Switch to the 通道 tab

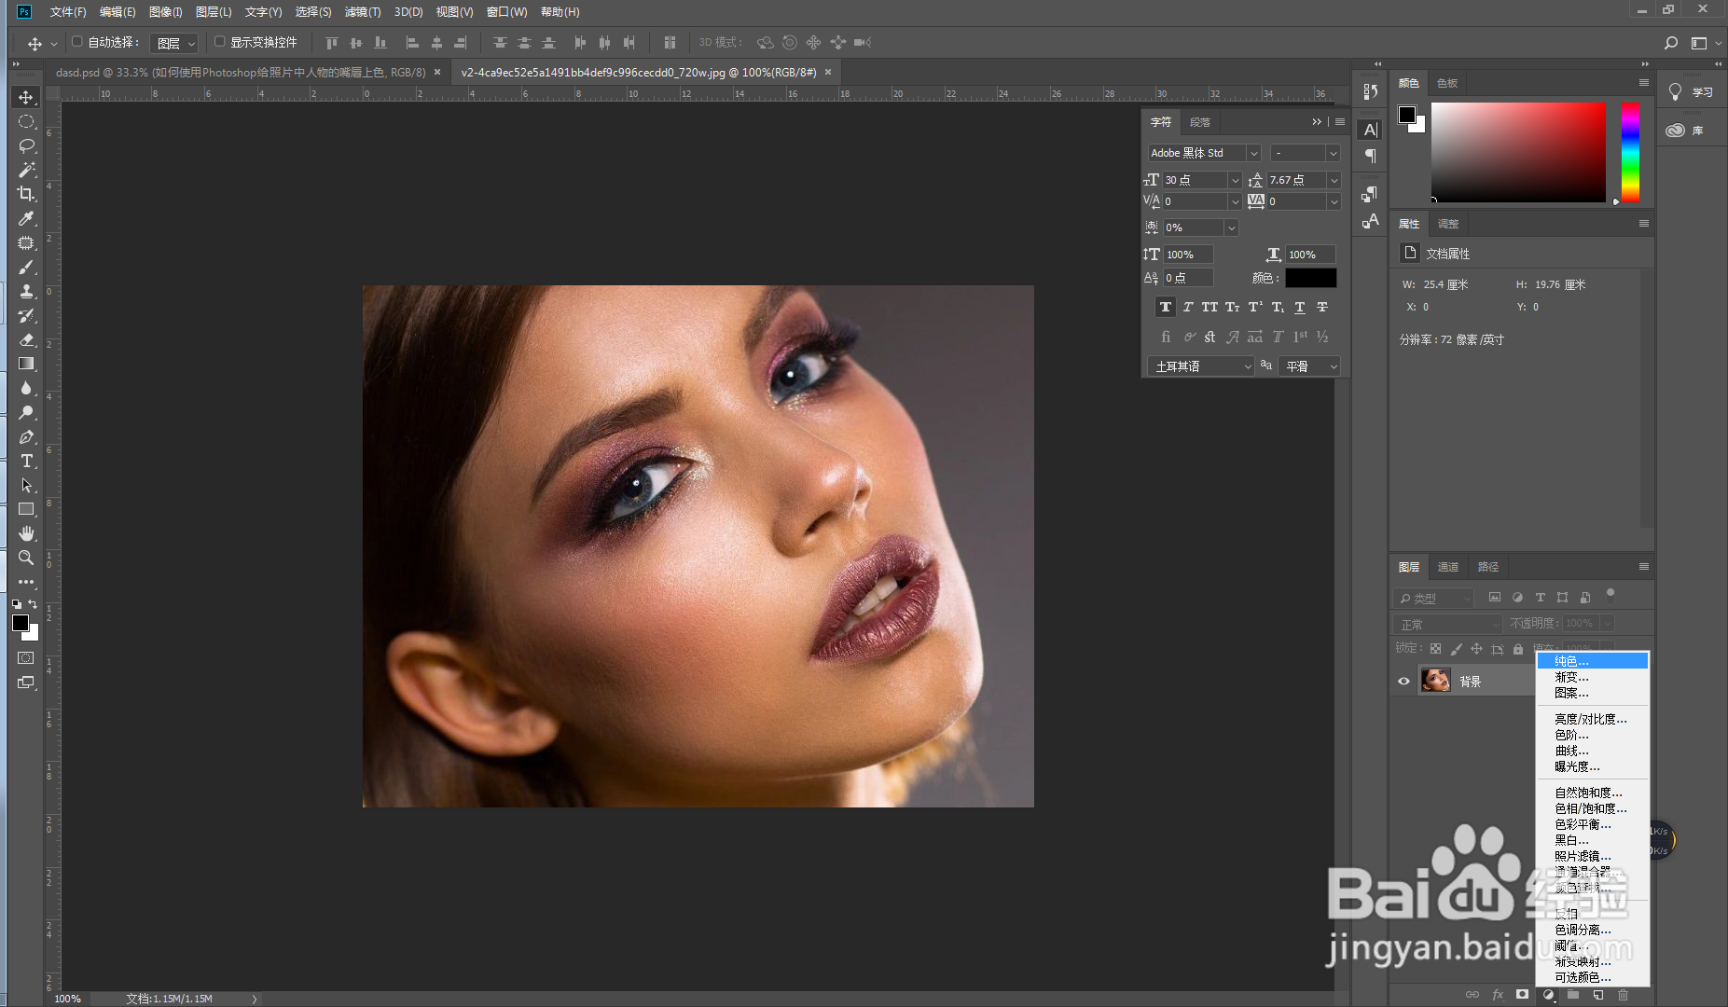(1448, 566)
